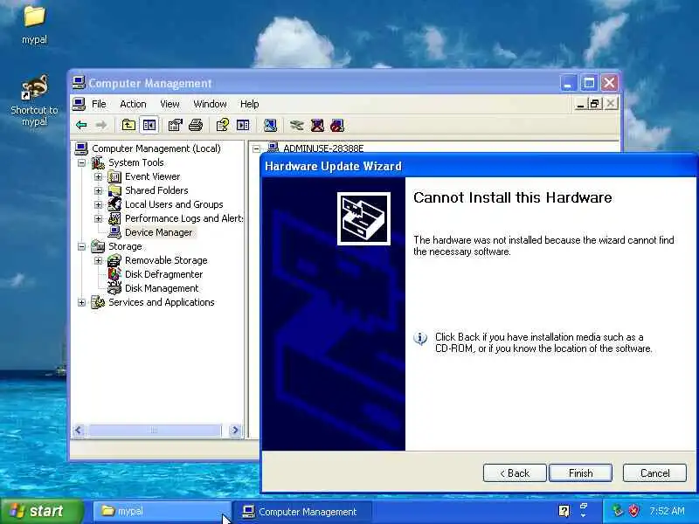
Task: Click Scan for hardware changes icon
Action: click(x=270, y=125)
